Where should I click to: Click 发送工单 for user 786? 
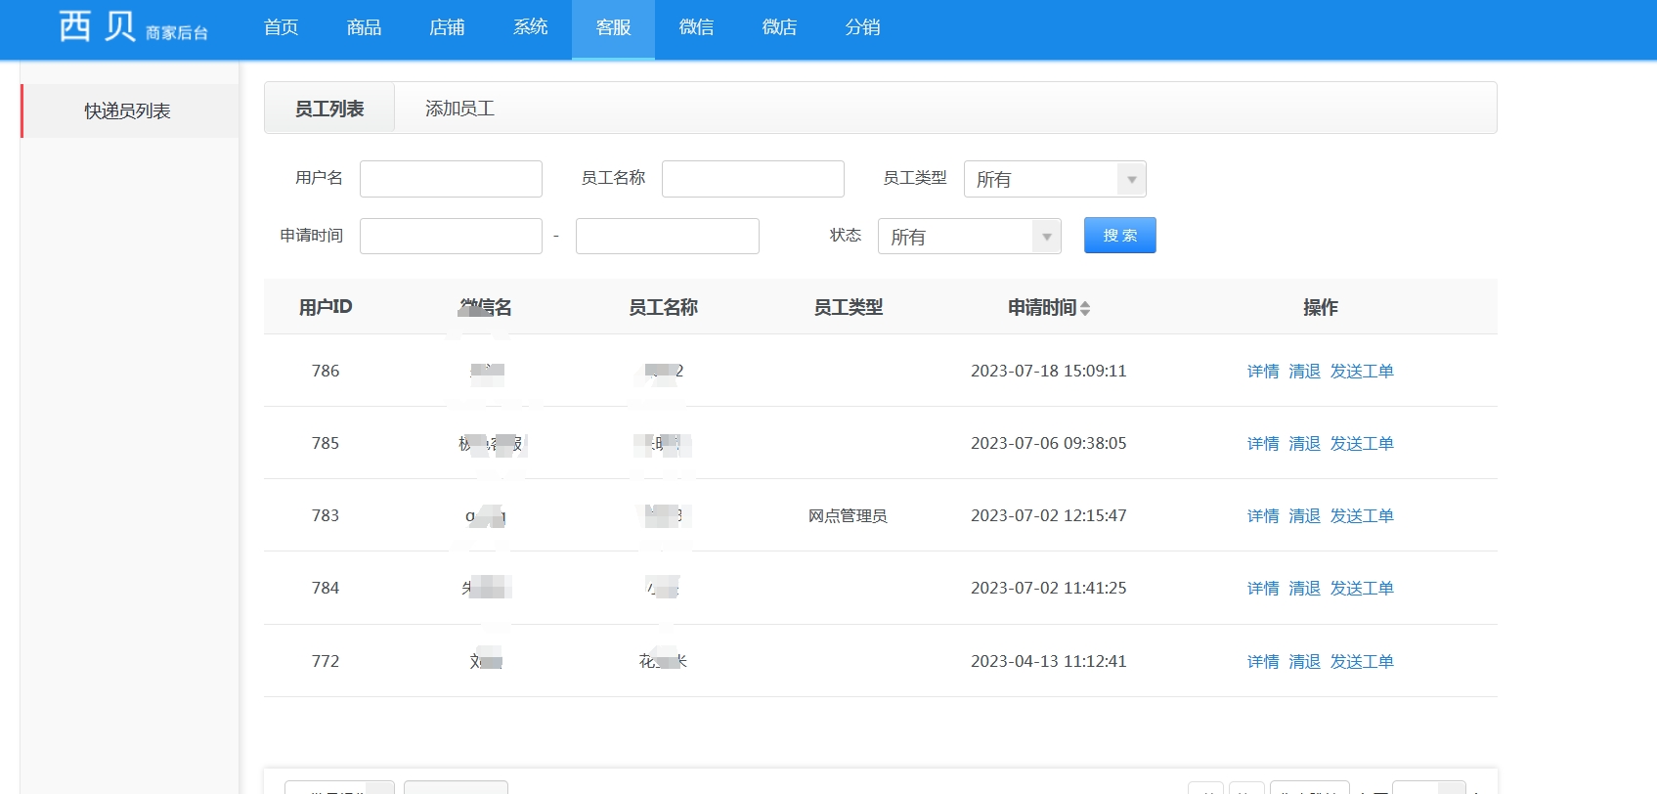[1362, 371]
